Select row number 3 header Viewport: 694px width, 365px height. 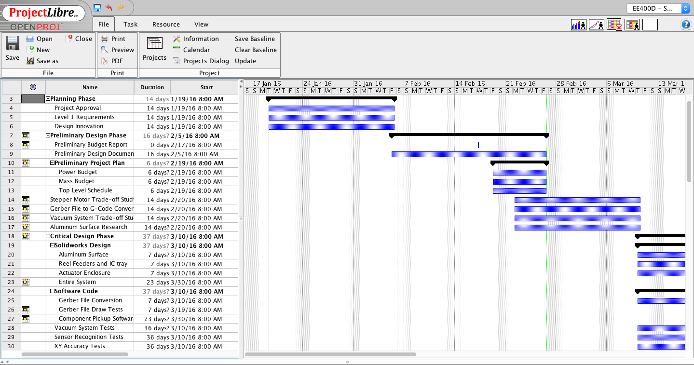click(11, 99)
